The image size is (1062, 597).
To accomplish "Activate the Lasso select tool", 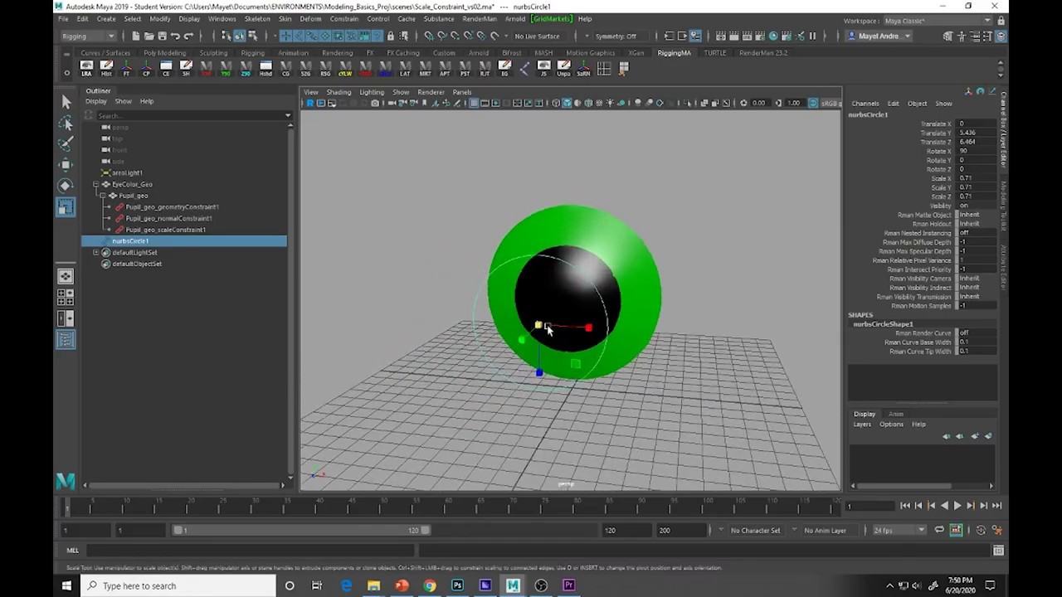I will 66,123.
